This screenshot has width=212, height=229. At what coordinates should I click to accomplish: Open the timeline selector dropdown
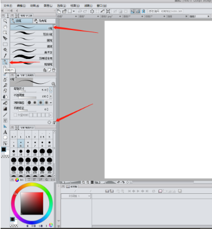coord(89,196)
